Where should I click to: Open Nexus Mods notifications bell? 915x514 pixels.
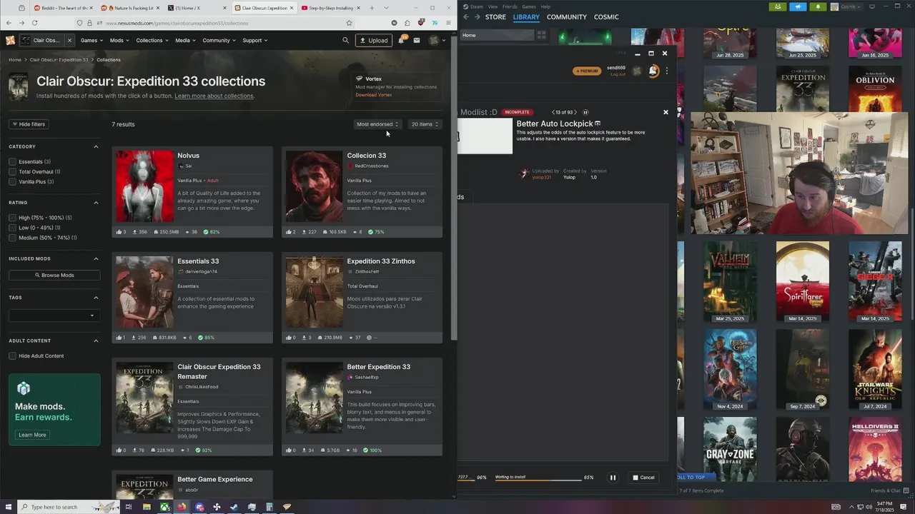[x=402, y=40]
